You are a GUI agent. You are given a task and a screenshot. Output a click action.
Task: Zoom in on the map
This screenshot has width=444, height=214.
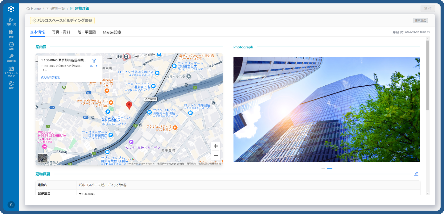tap(216, 146)
